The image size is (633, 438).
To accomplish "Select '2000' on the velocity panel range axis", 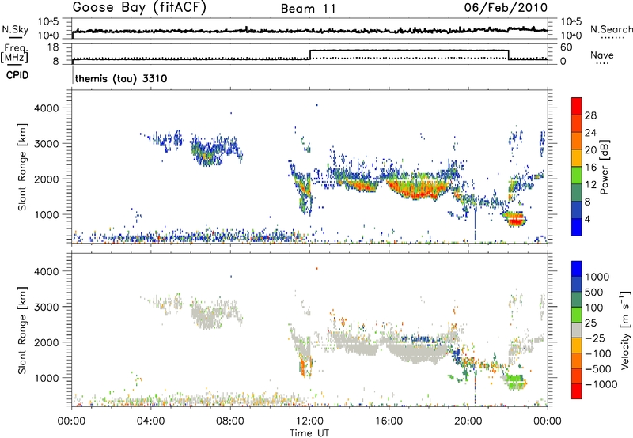I will (x=46, y=342).
